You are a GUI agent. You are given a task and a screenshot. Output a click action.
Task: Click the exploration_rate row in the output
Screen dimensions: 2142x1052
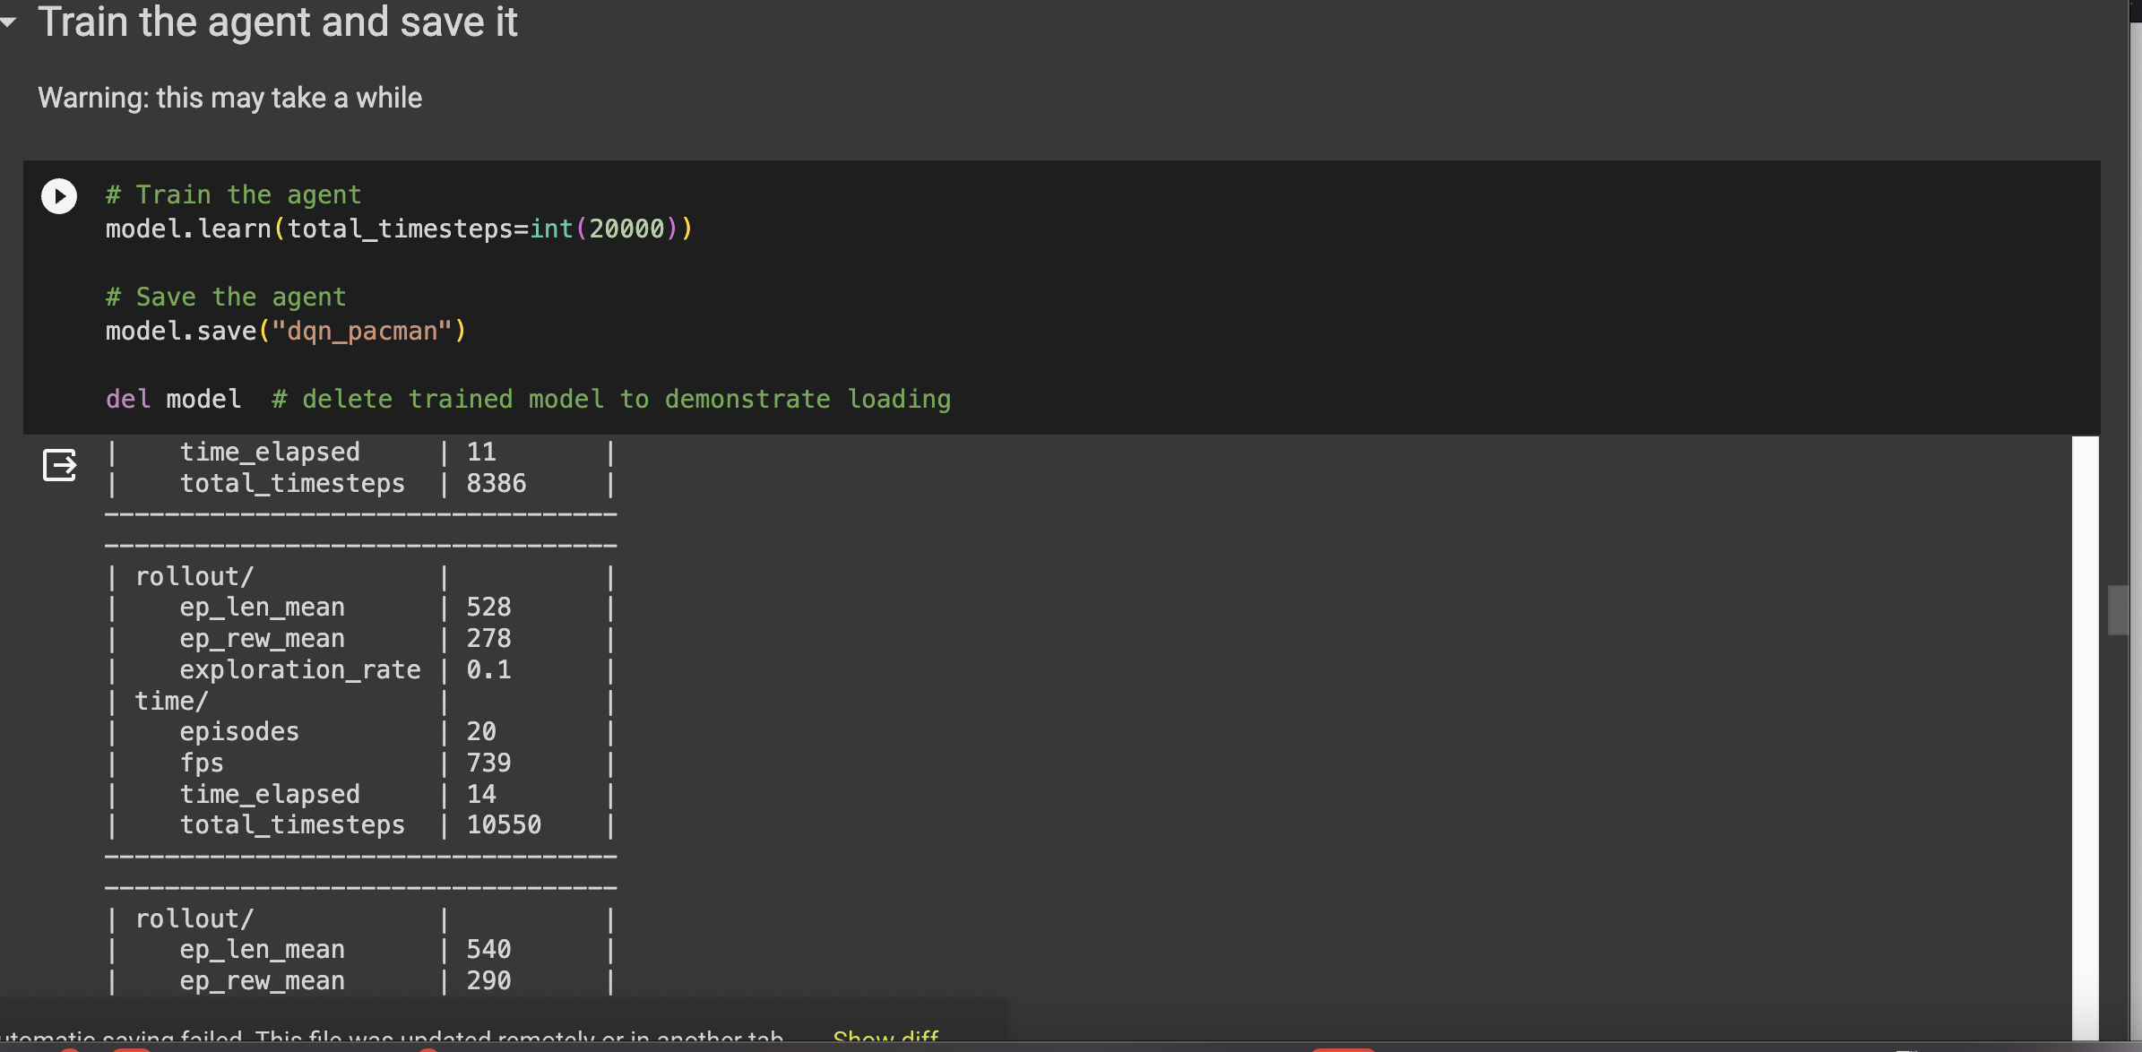tap(299, 670)
